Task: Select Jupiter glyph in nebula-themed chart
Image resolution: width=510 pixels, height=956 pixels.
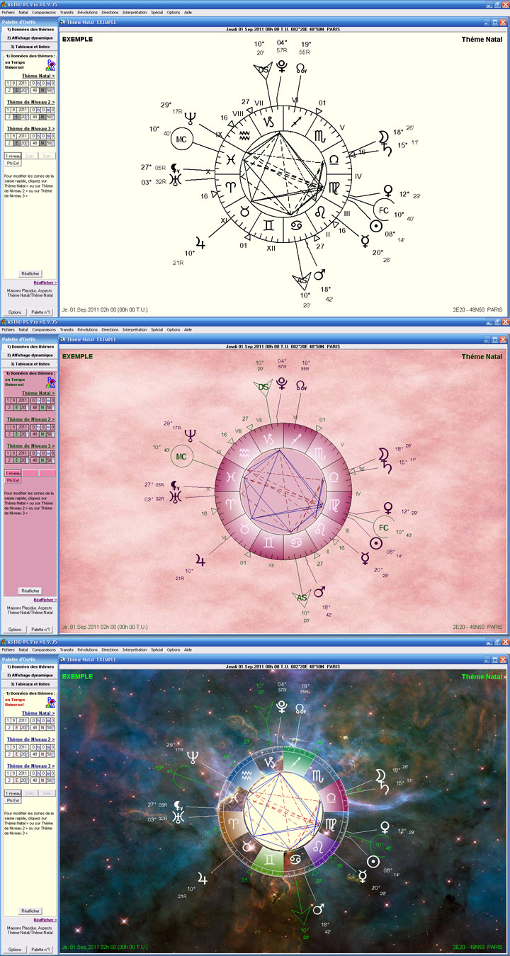Action: pos(201,880)
